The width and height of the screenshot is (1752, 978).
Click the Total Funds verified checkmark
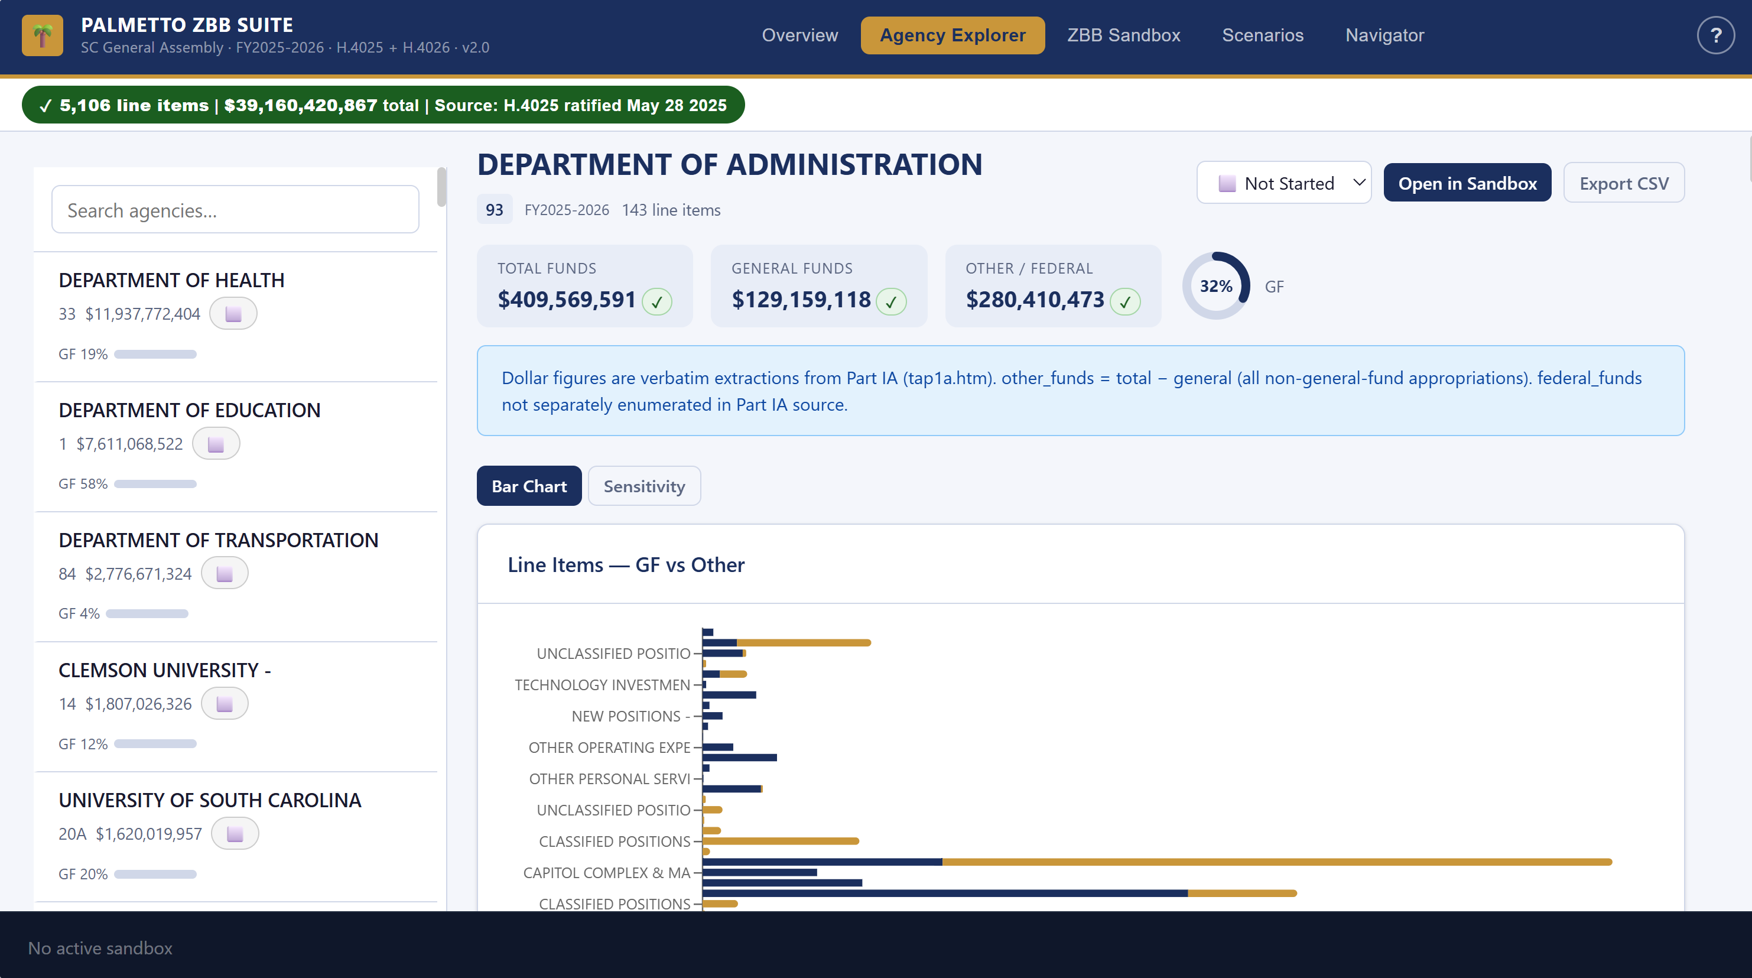(657, 301)
